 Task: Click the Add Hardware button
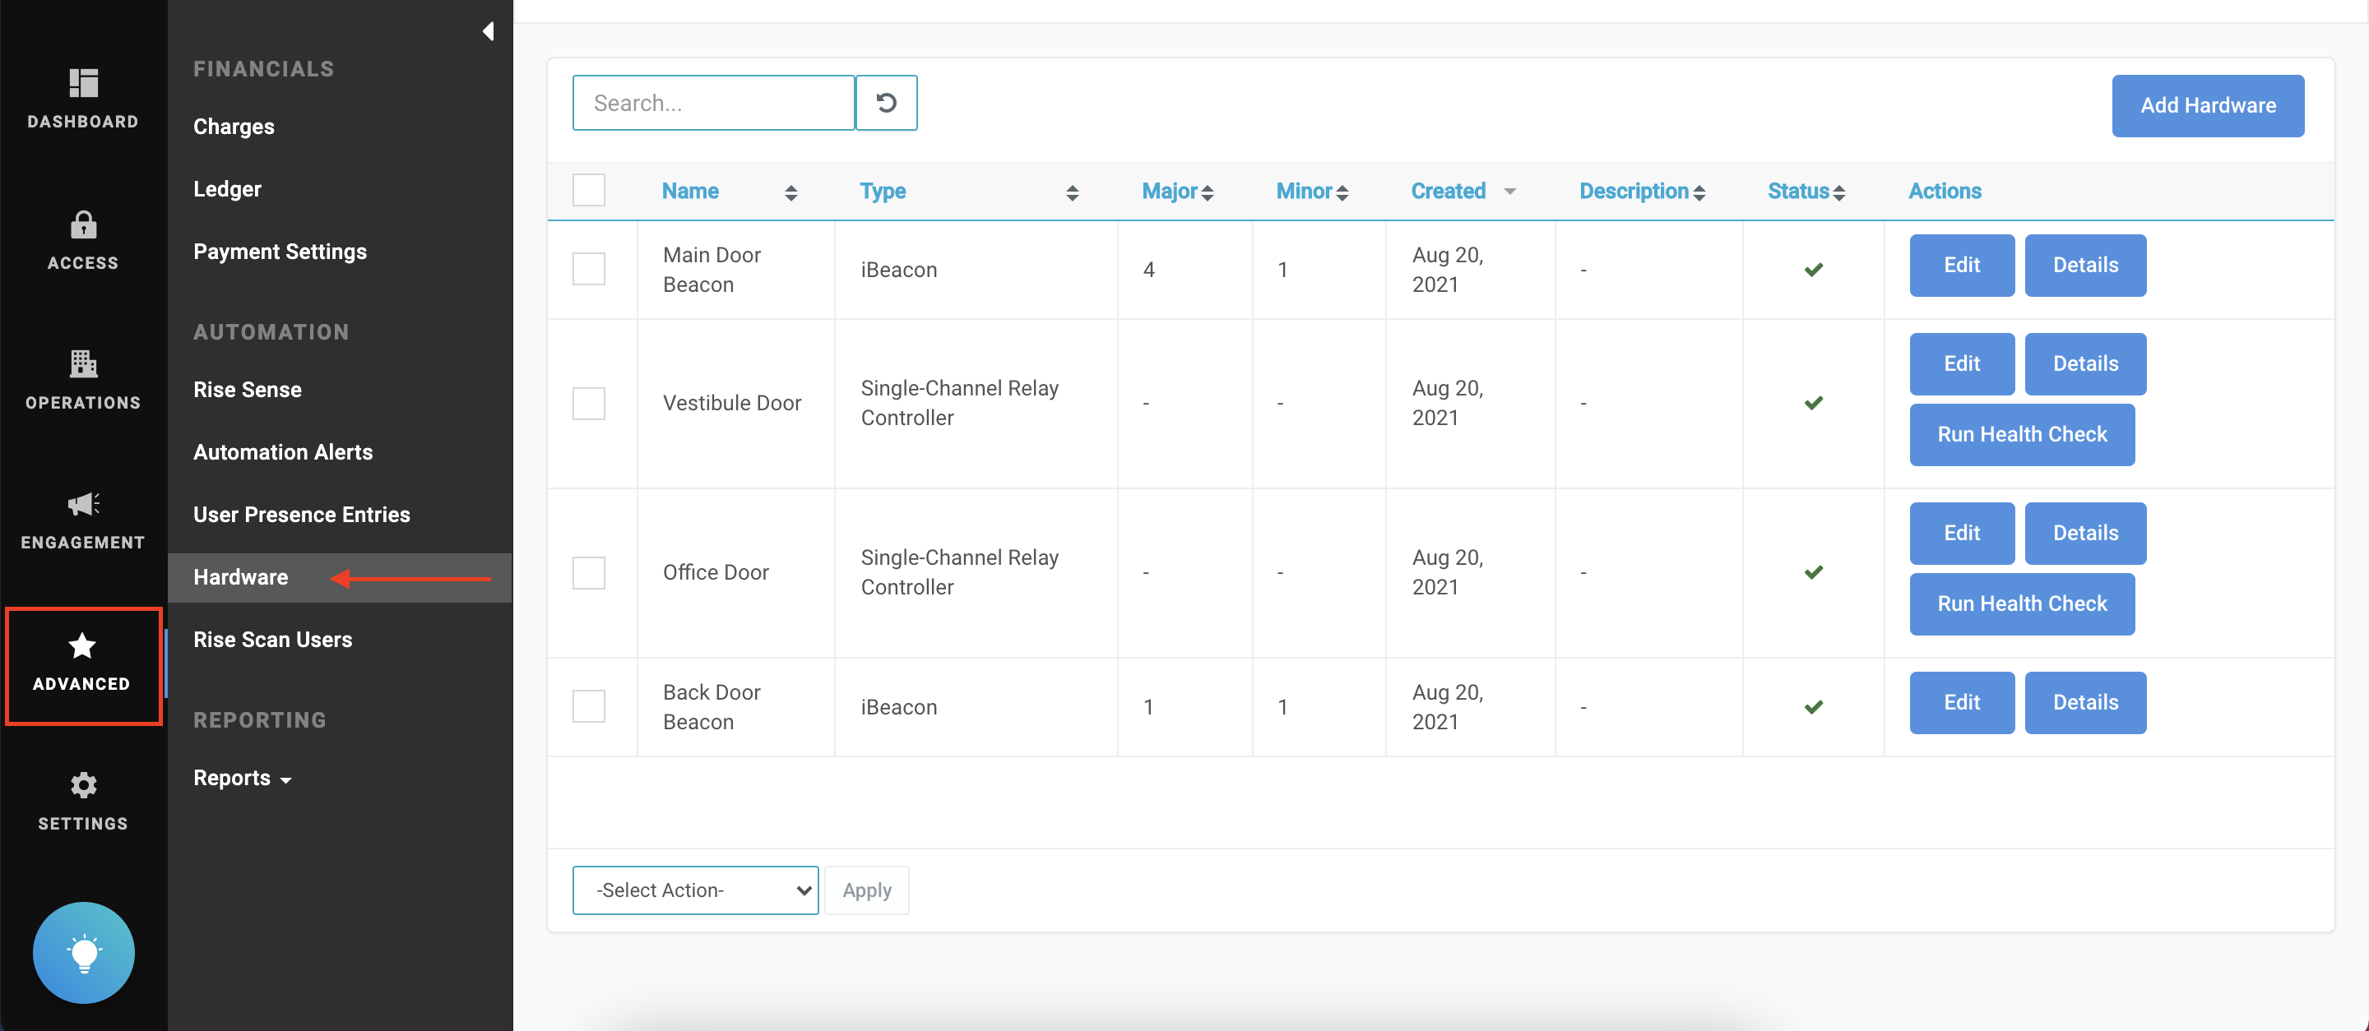pyautogui.click(x=2207, y=106)
